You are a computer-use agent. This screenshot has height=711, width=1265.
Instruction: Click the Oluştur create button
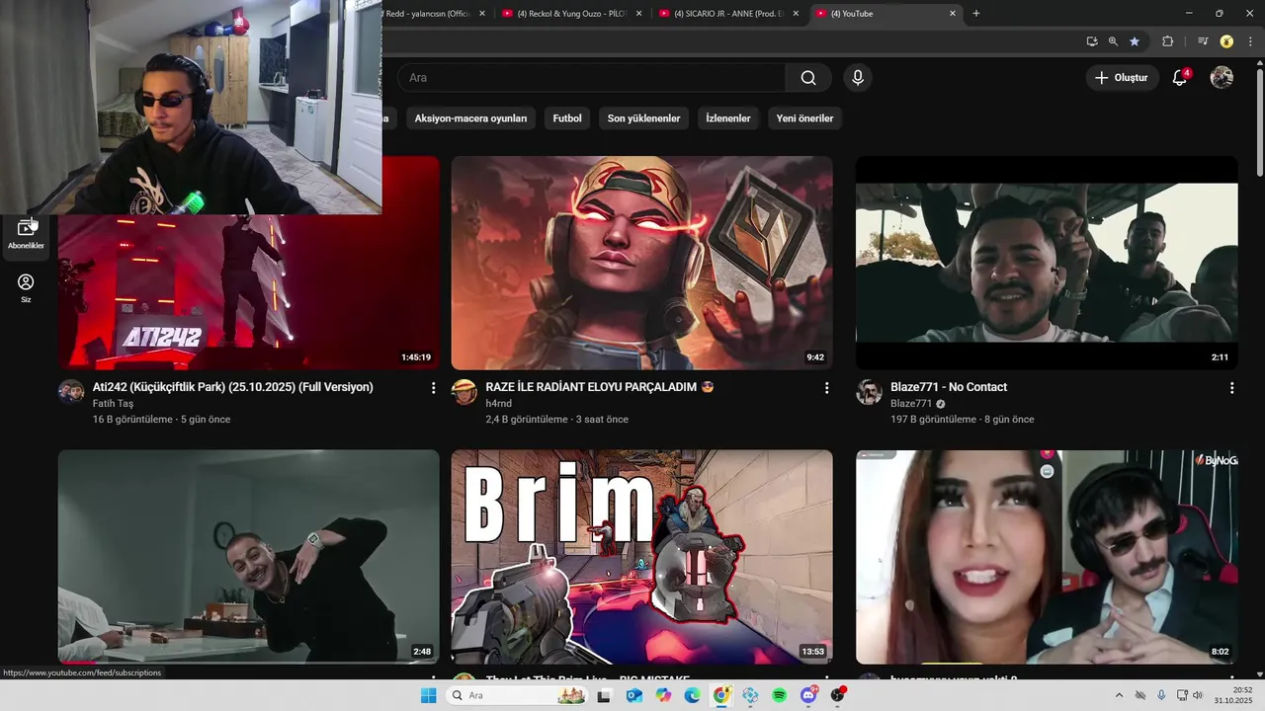click(1122, 78)
